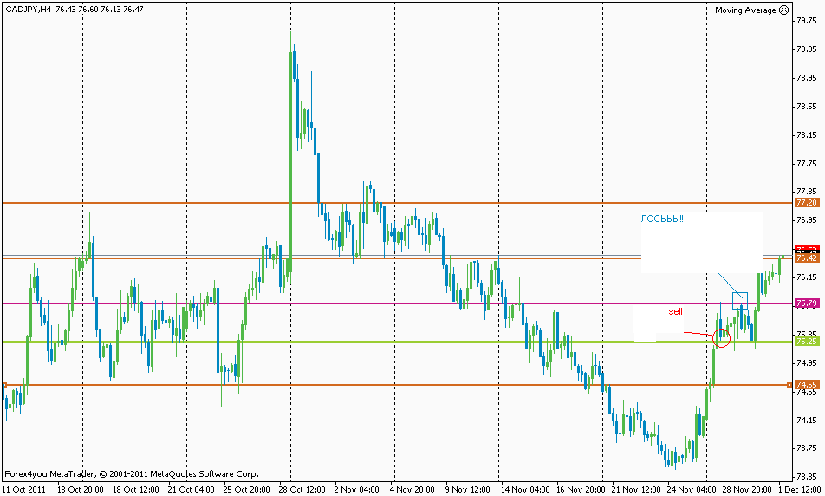Click the '1 Dec 12:00' time label
The image size is (825, 496).
click(x=801, y=489)
